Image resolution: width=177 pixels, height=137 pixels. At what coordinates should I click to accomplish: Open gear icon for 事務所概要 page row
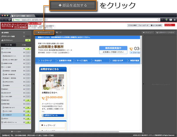click(24, 104)
